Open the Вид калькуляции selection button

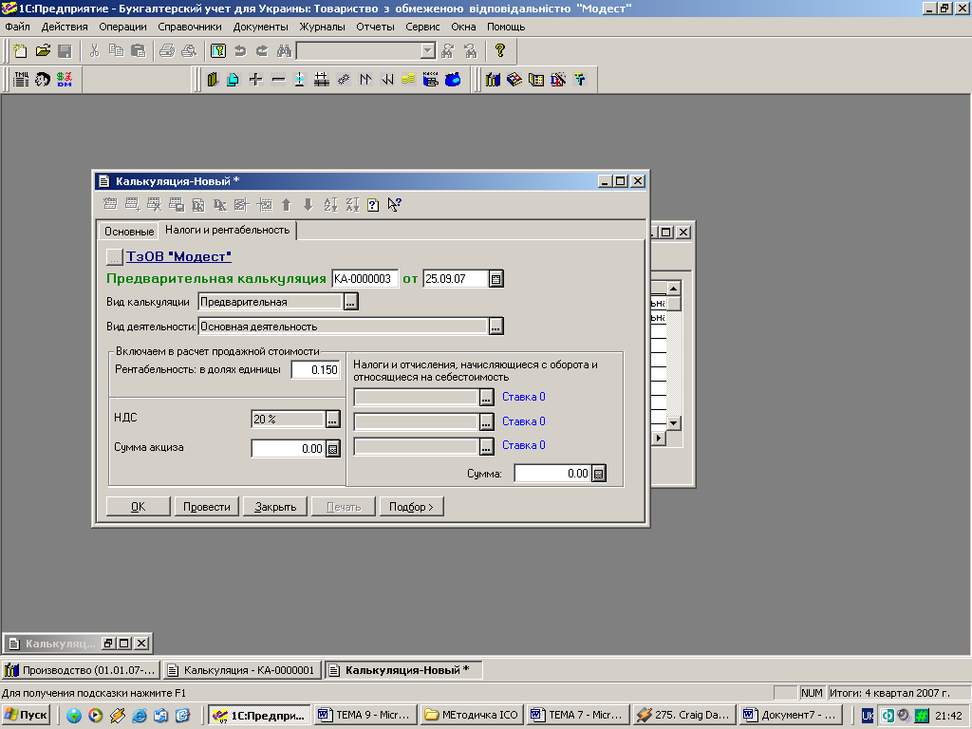pyautogui.click(x=351, y=302)
